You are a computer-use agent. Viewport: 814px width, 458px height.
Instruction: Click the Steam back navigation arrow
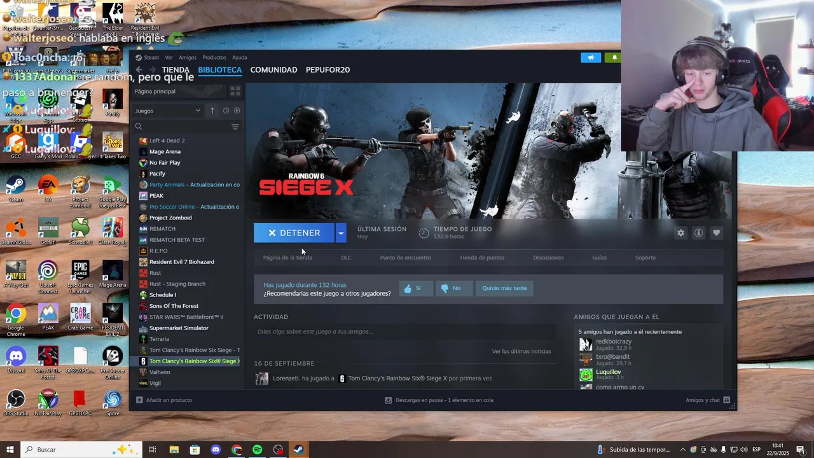click(139, 70)
